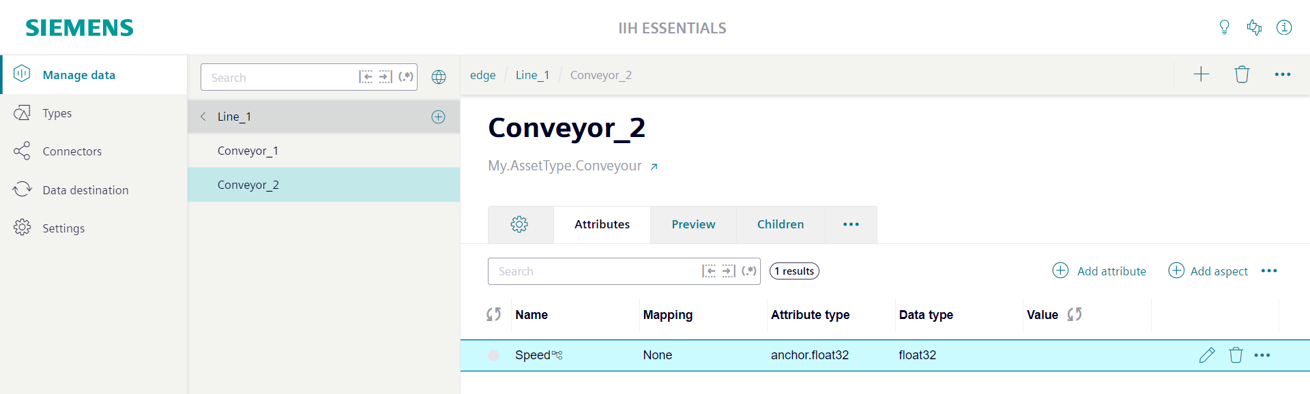The width and height of the screenshot is (1310, 394).
Task: Click the Data type column header
Action: (x=926, y=315)
